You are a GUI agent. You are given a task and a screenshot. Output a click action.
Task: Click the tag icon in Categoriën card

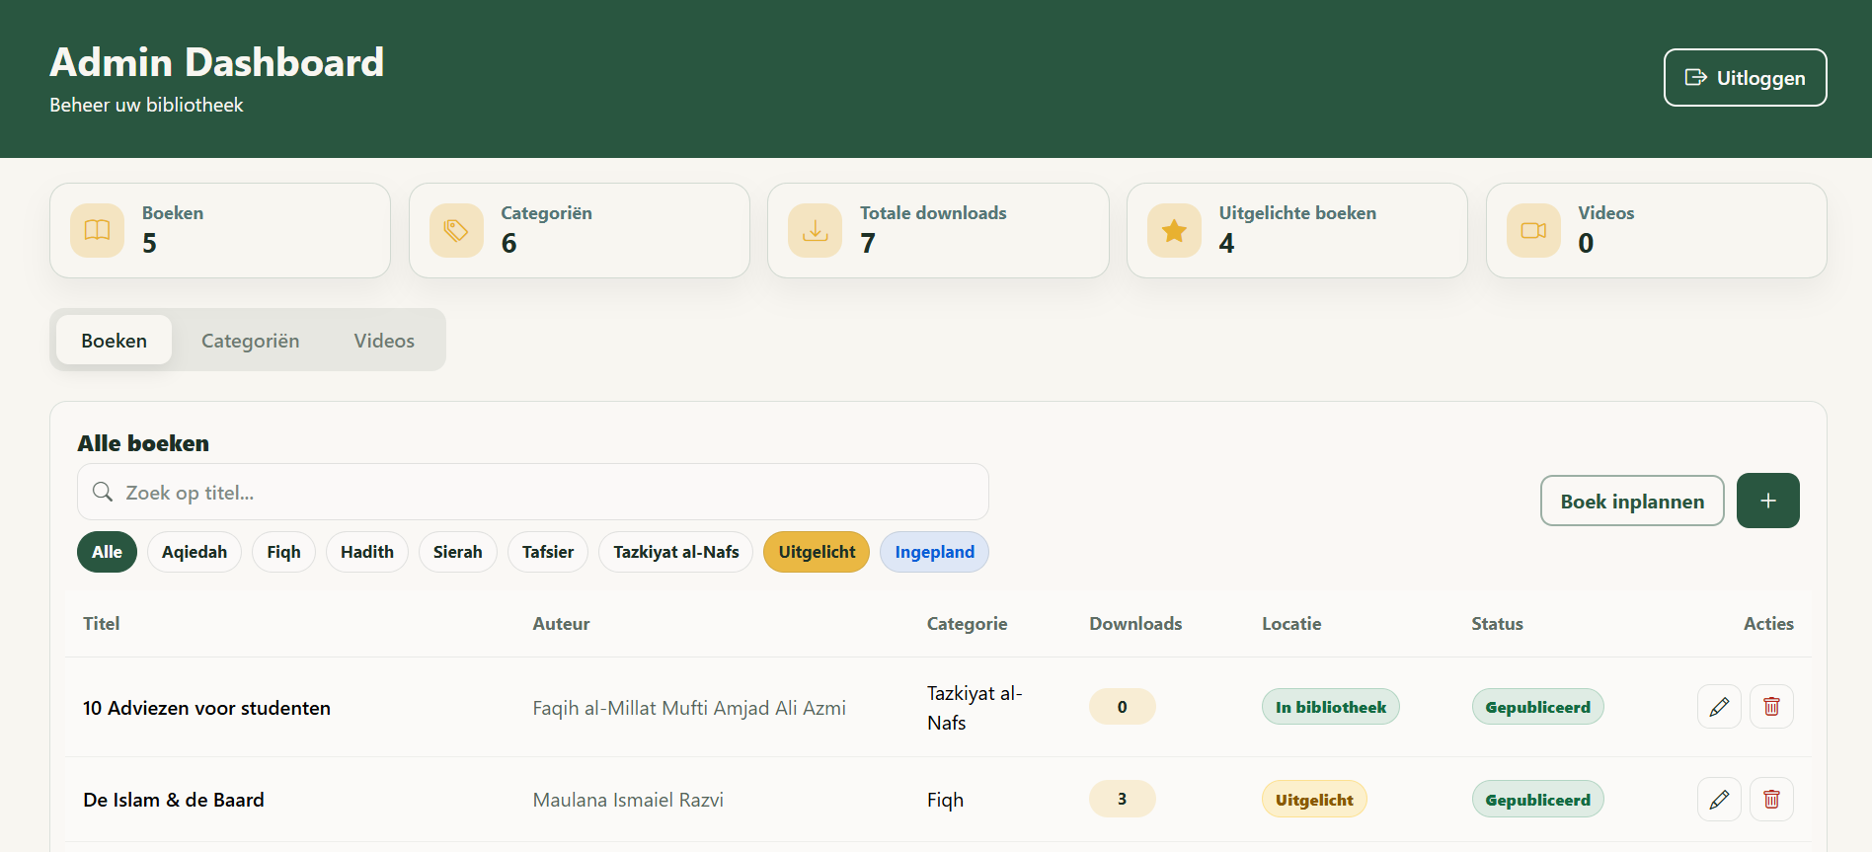456,230
